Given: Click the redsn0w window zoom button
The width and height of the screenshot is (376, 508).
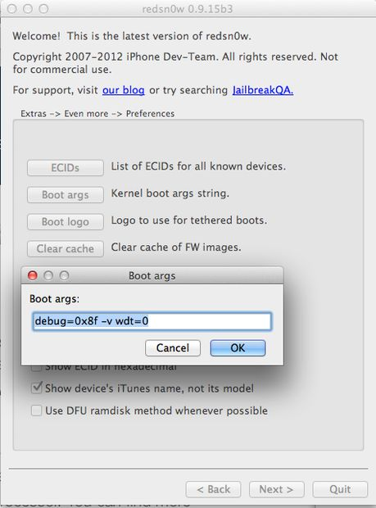Looking at the screenshot, I should pos(43,9).
